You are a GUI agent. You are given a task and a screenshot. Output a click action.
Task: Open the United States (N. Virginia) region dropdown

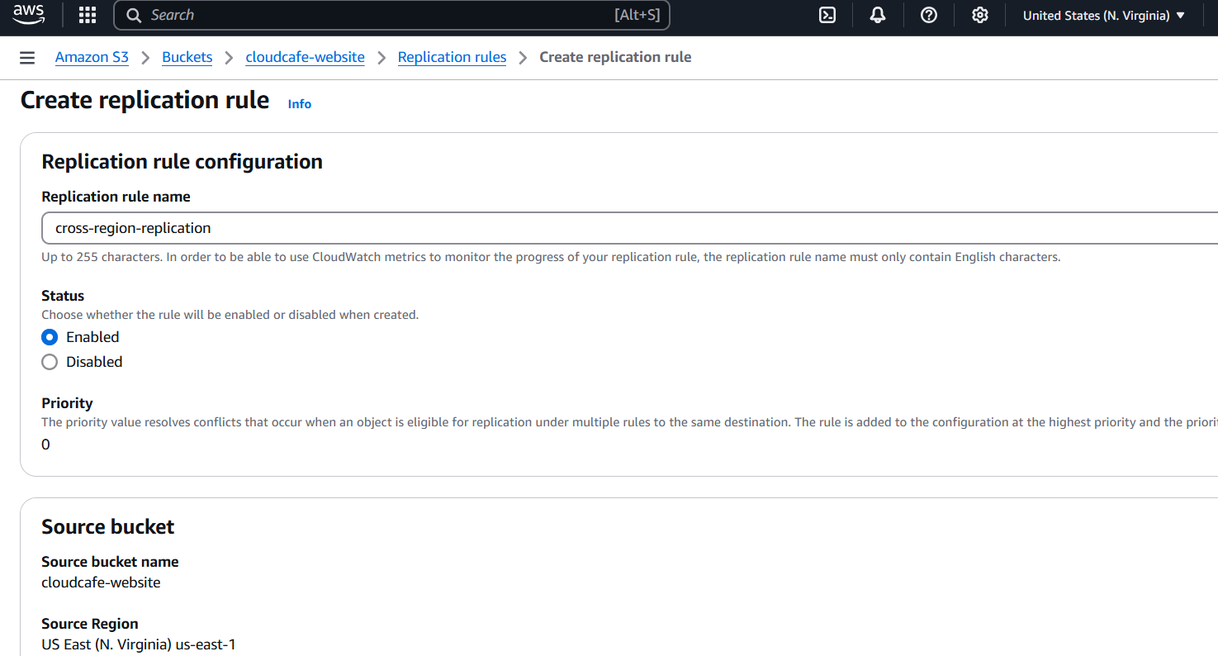click(x=1104, y=15)
